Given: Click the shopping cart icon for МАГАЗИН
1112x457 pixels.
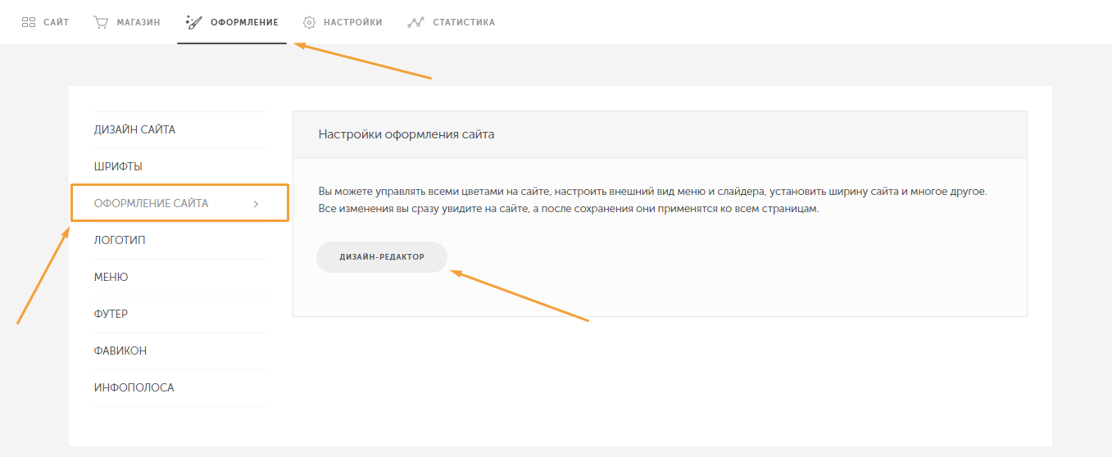Looking at the screenshot, I should [x=101, y=22].
